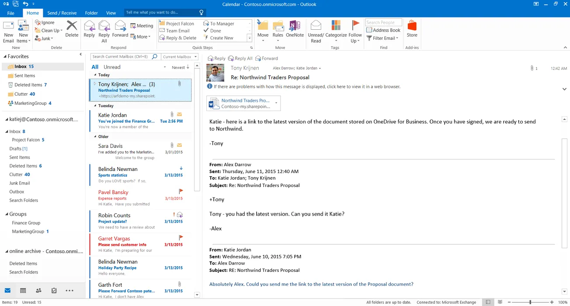Open OneNote from the Move group
This screenshot has height=306, width=570.
(x=295, y=27)
